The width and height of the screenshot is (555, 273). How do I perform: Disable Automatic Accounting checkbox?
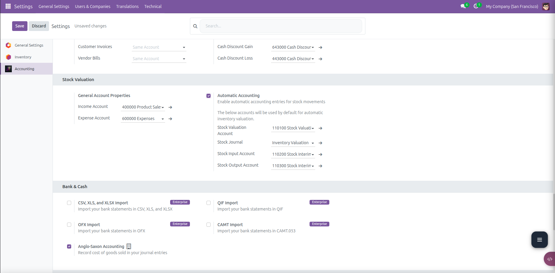coord(209,96)
